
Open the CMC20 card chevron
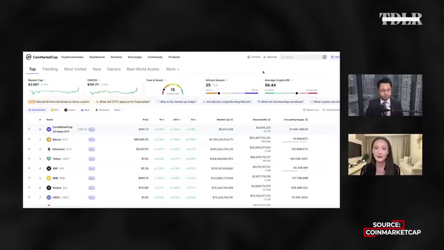(100, 80)
